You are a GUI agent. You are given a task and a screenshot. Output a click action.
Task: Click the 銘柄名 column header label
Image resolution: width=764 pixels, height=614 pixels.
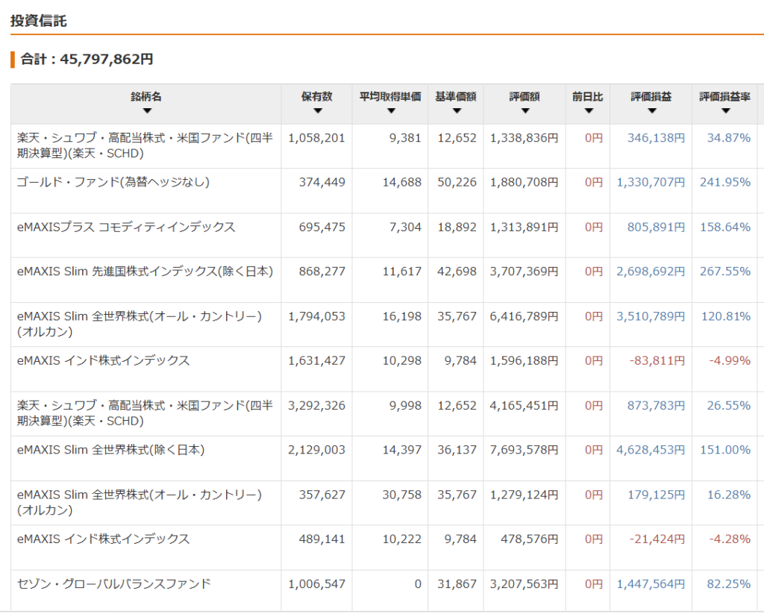click(x=146, y=97)
